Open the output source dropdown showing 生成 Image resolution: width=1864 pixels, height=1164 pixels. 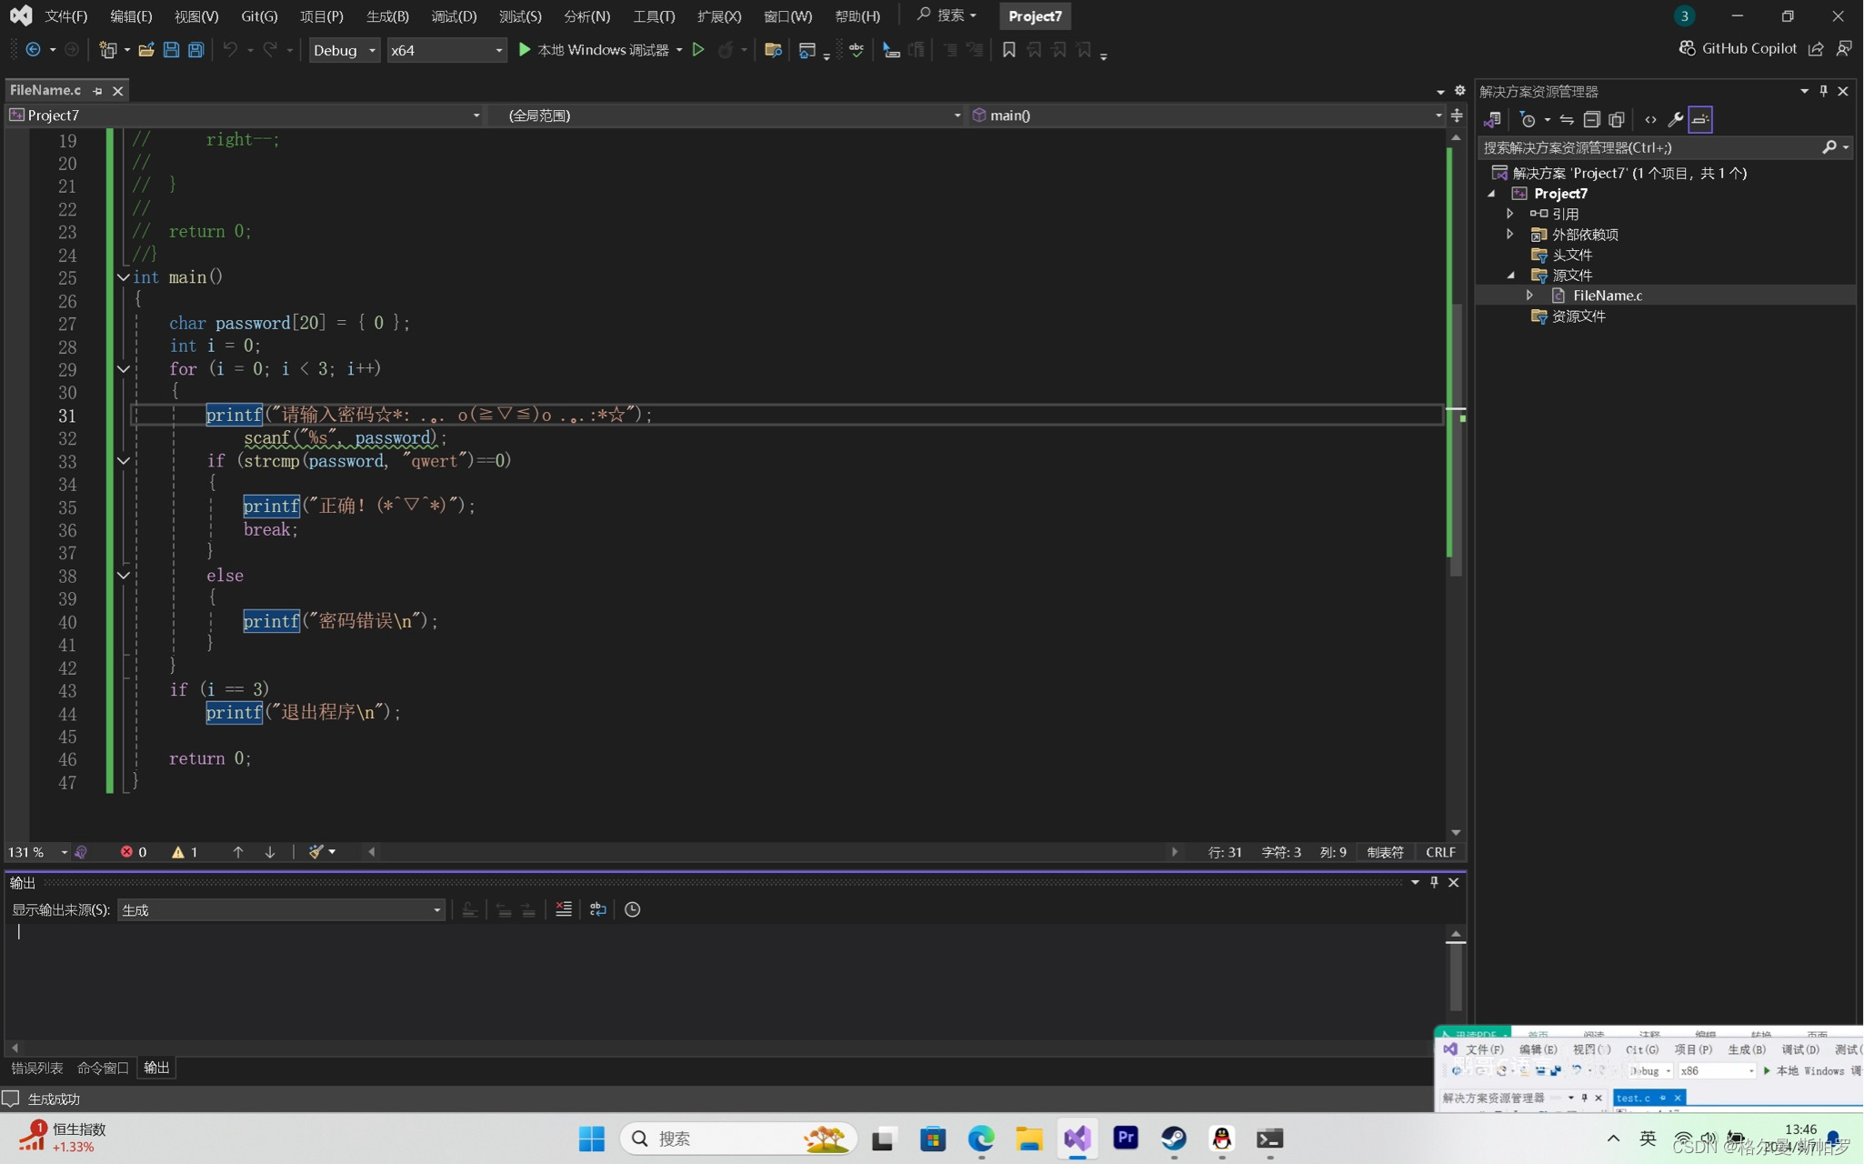click(x=281, y=909)
